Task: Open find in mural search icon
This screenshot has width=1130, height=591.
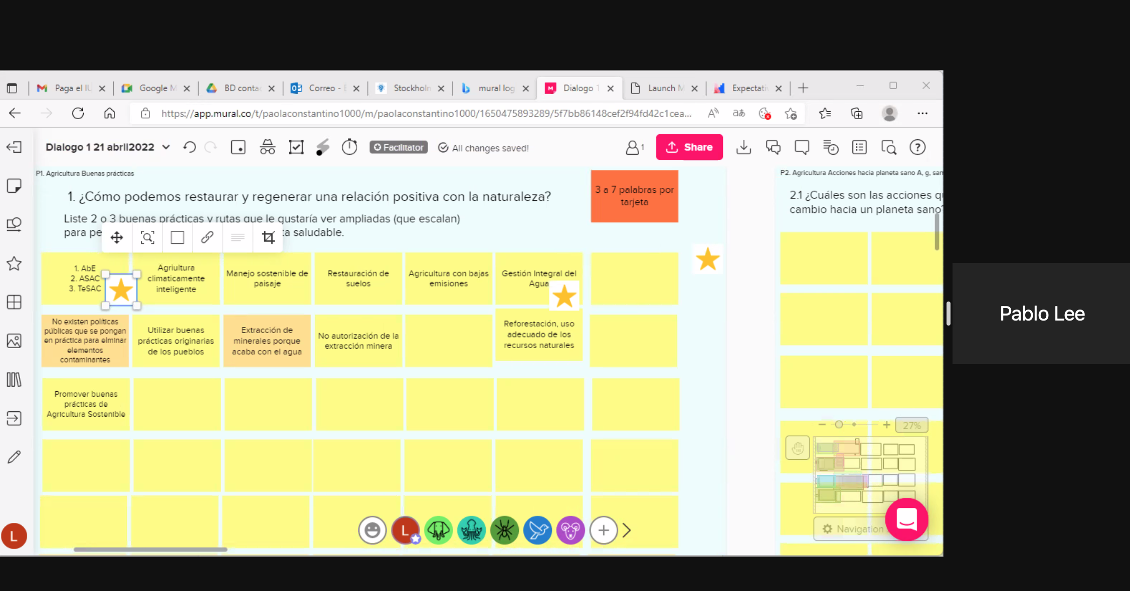Action: point(889,147)
